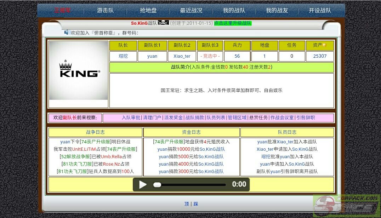Open the 我的战友 navigation item
This screenshot has width=381, height=218.
click(277, 10)
